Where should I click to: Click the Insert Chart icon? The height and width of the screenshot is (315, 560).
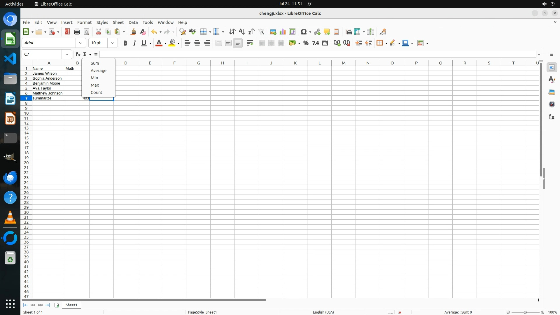(x=282, y=32)
